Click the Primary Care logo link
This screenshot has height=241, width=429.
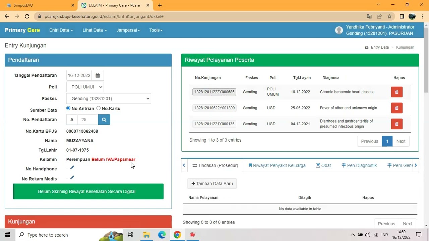coord(22,30)
